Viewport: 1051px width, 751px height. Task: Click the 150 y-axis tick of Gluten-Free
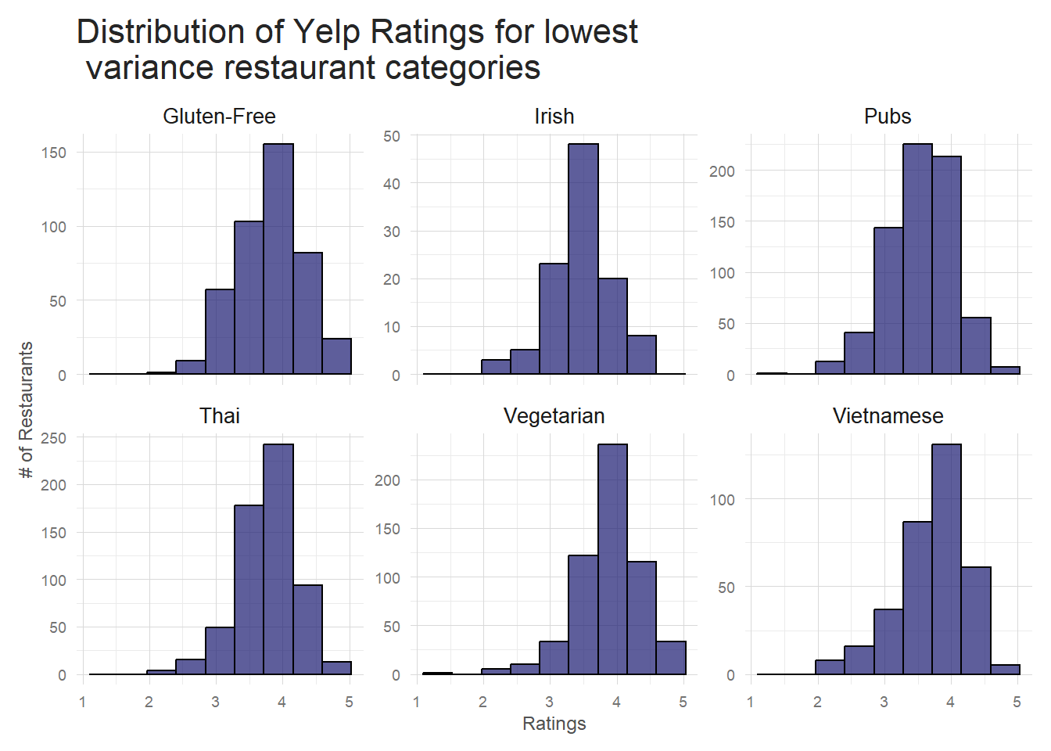click(54, 153)
